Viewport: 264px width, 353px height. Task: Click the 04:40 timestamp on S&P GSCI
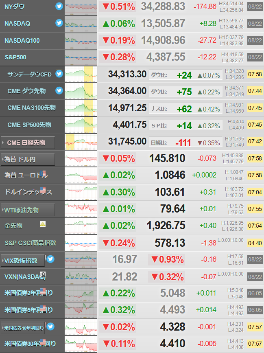coord(255,243)
